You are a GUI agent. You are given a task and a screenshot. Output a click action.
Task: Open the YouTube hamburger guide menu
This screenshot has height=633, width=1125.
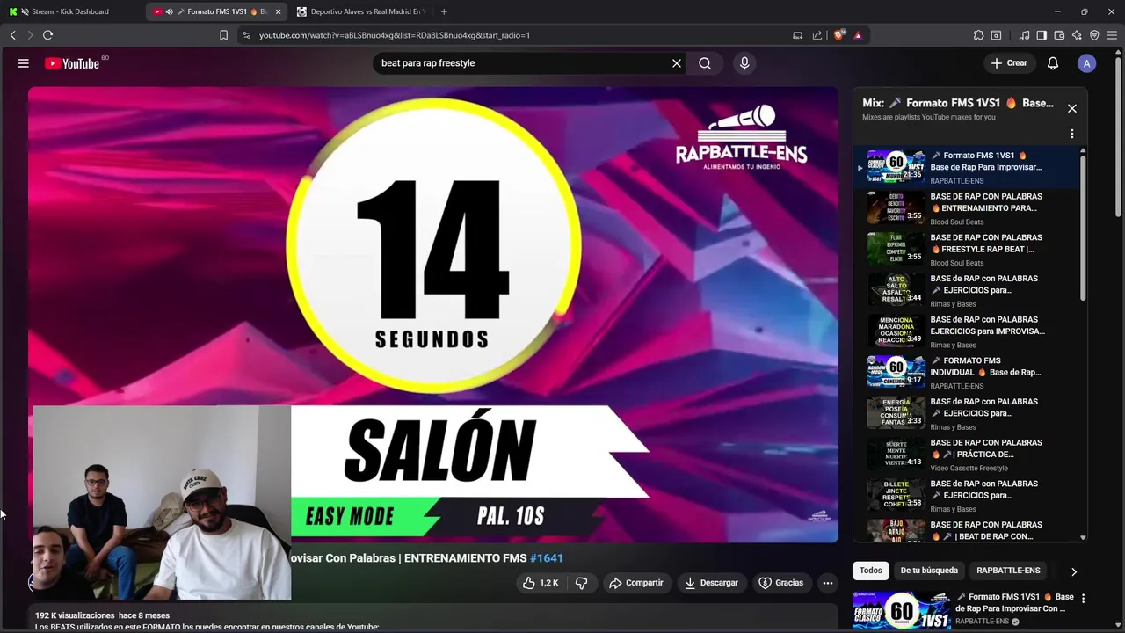click(24, 63)
